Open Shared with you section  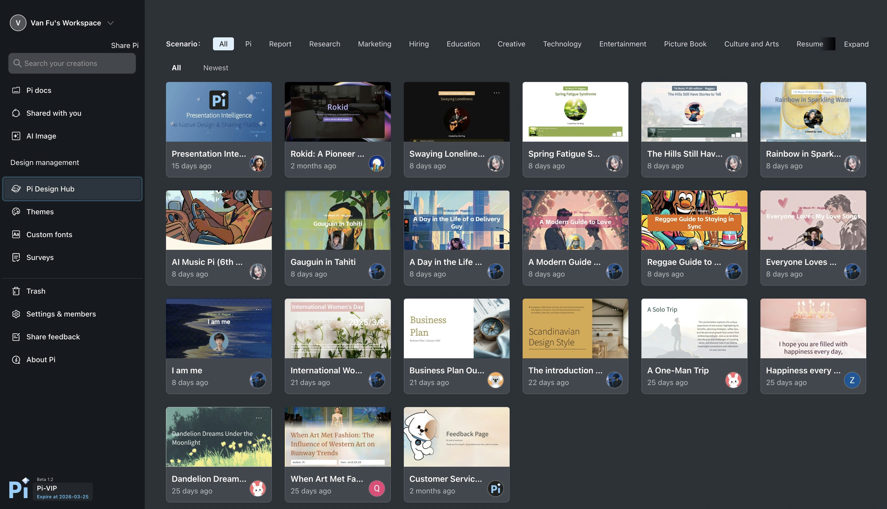point(53,113)
